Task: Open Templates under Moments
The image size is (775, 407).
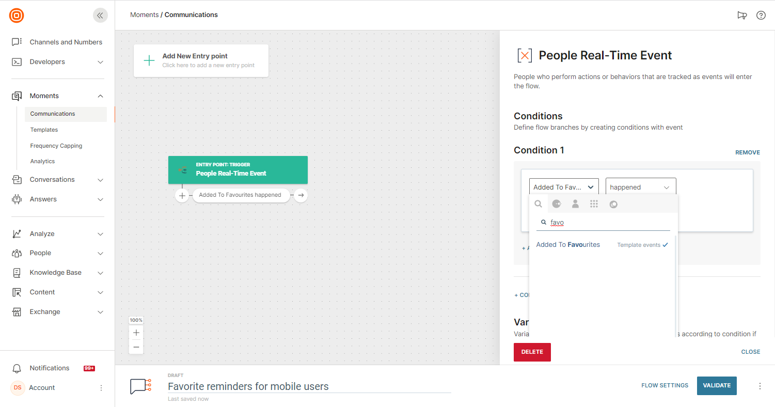Action: pos(44,130)
